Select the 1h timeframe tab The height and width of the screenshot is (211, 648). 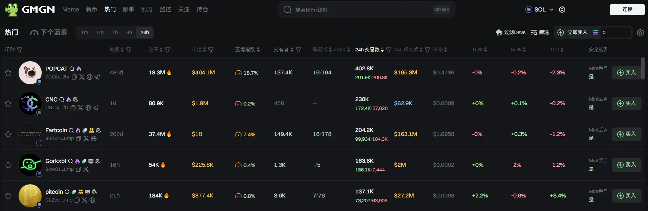115,32
